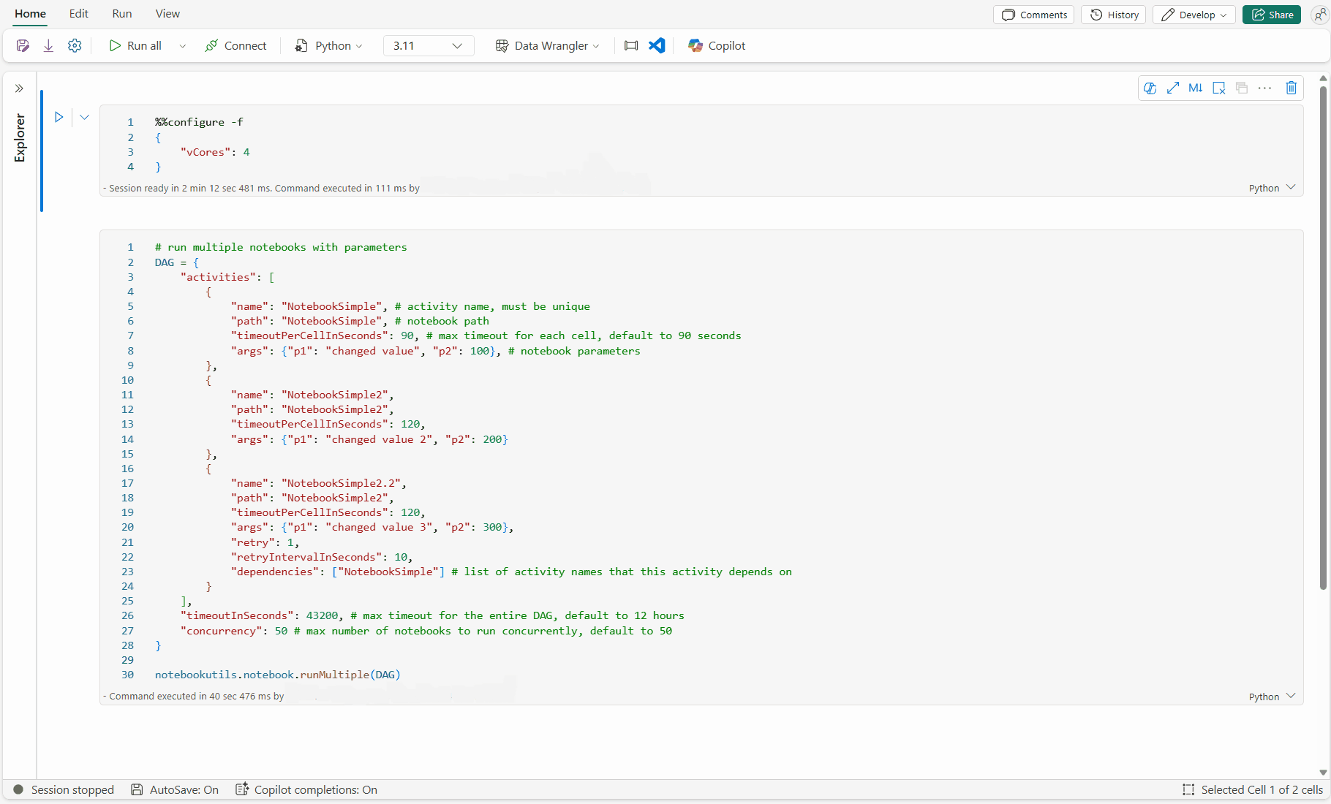Expand cell to full-size view
Image resolution: width=1331 pixels, height=804 pixels.
click(1173, 88)
